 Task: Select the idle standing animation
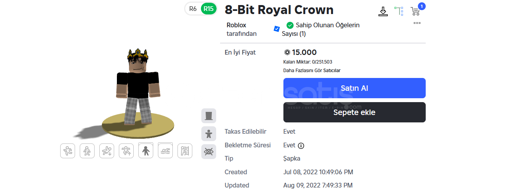point(146,151)
